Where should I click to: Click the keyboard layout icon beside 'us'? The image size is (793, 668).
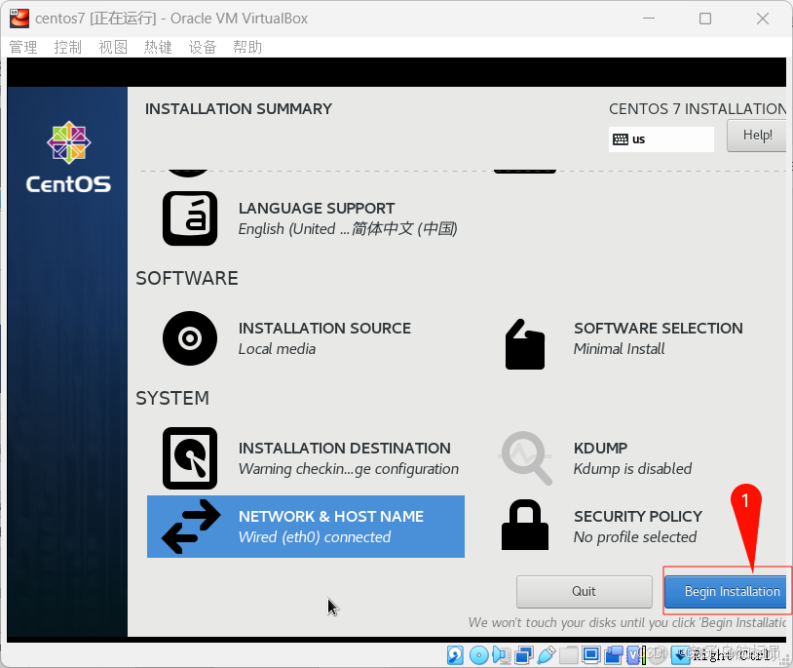point(620,139)
